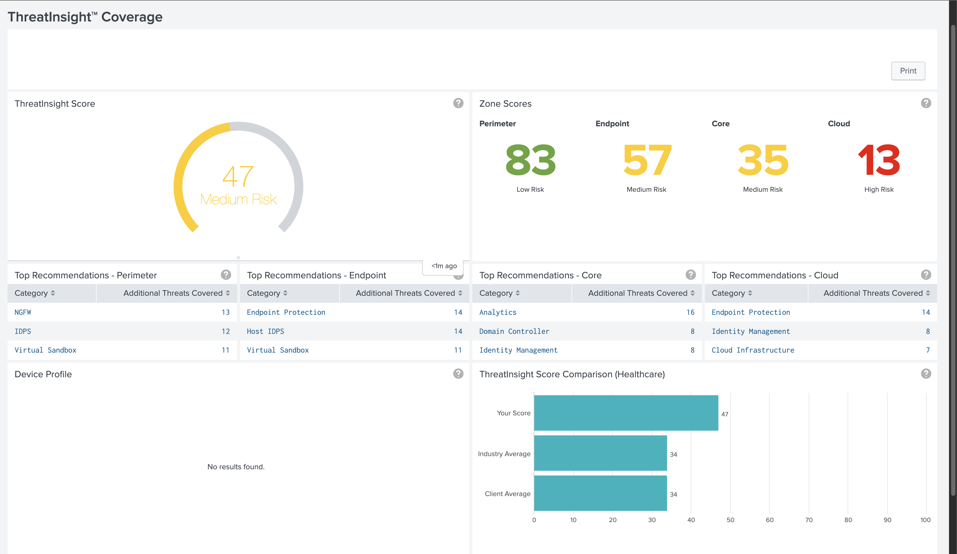Open Host IDPS recommendation link
The image size is (957, 554).
[x=265, y=331]
